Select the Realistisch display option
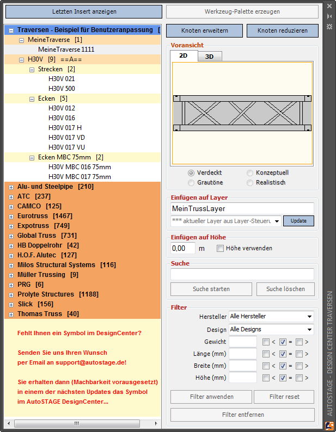Image resolution: width=336 pixels, height=432 pixels. tap(250, 183)
